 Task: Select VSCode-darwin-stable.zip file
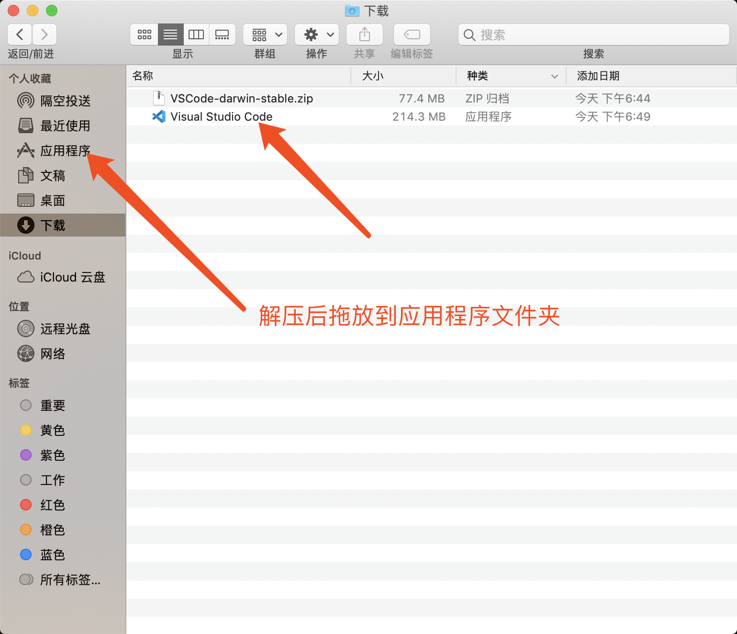(x=431, y=98)
